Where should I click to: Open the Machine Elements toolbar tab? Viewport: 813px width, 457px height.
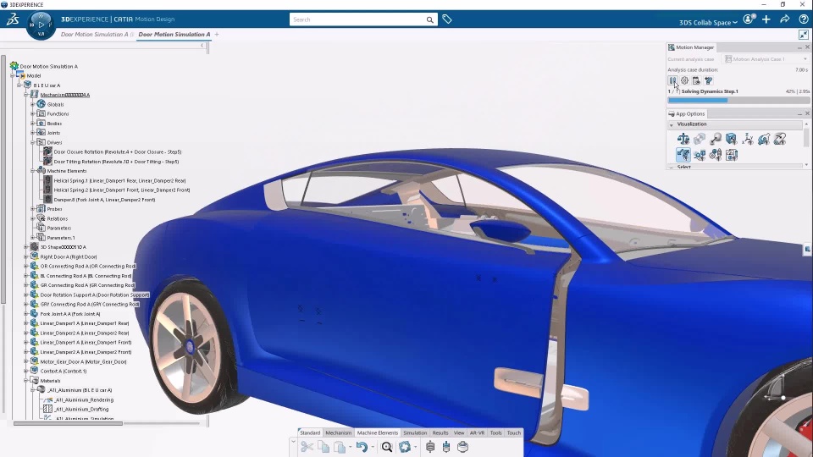click(378, 432)
